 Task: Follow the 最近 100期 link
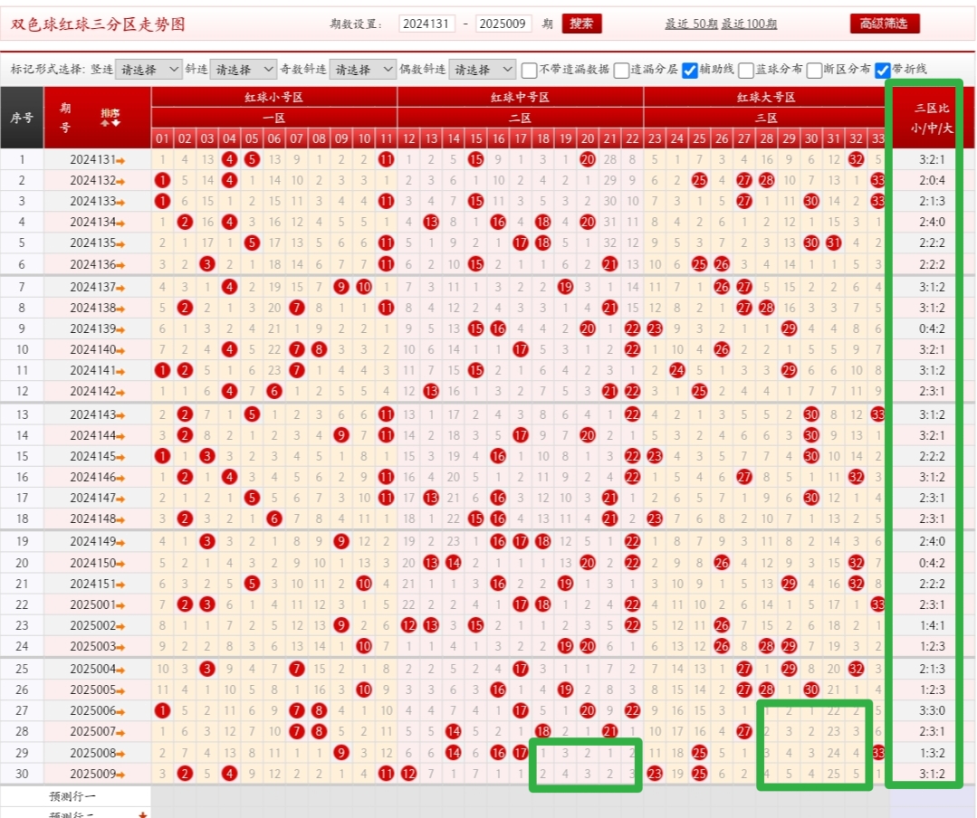(749, 24)
